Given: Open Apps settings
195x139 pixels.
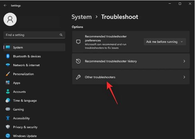Looking at the screenshot, I should pos(34,83).
